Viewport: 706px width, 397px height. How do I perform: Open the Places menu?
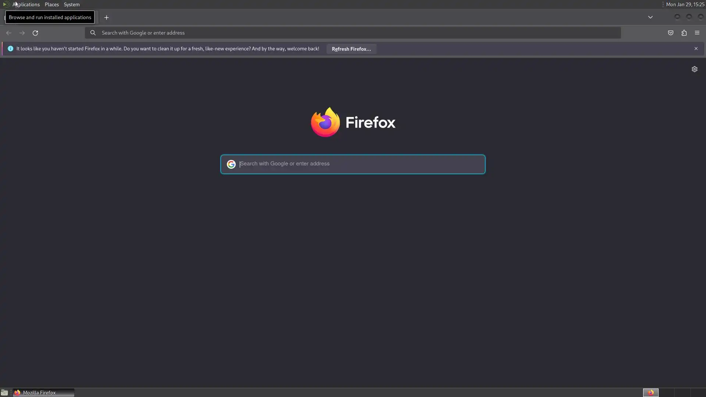click(x=51, y=4)
